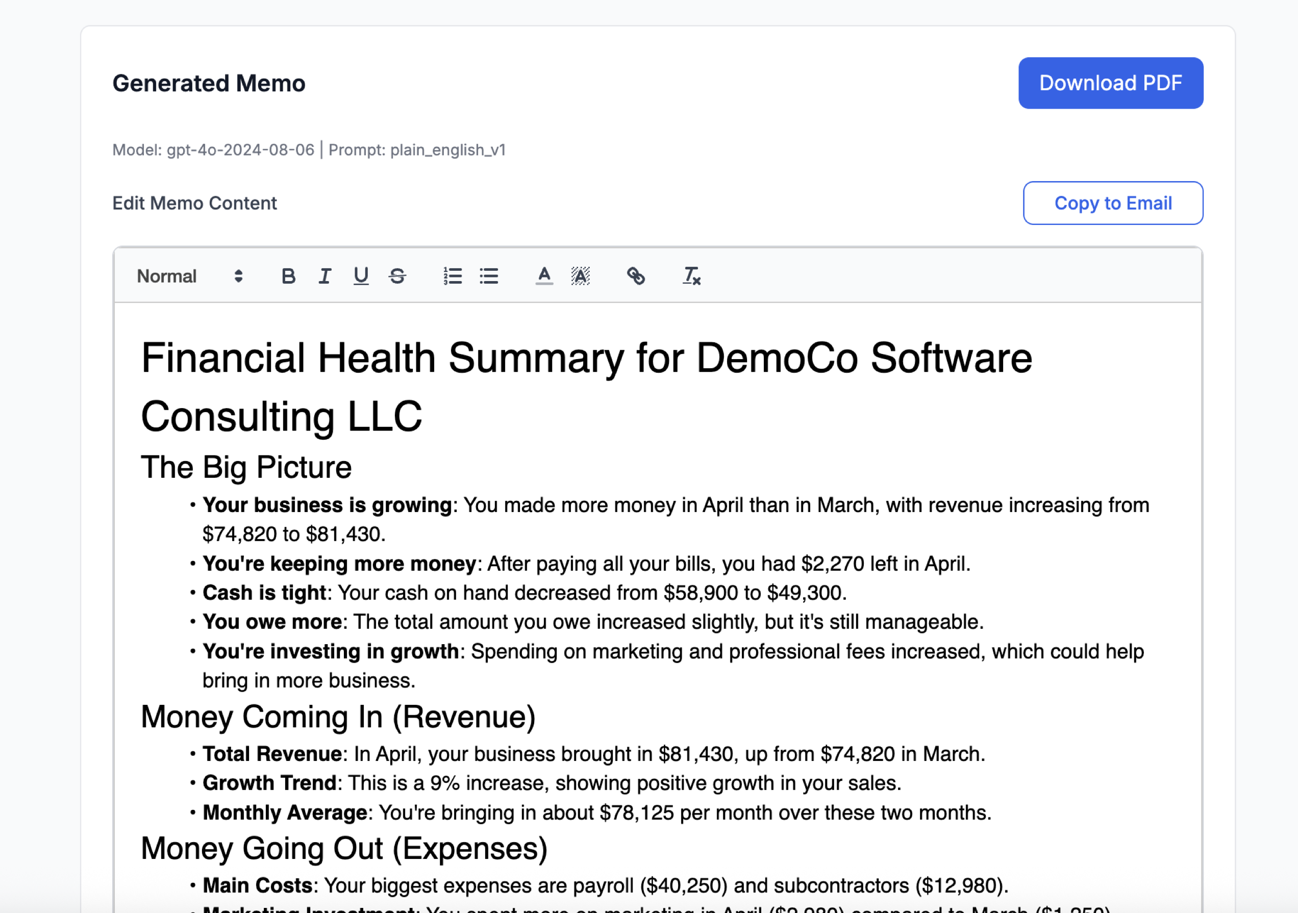
Task: Click 'The Big Picture' heading
Action: [246, 467]
